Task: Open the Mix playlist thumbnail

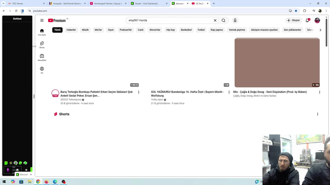Action: click(x=277, y=63)
